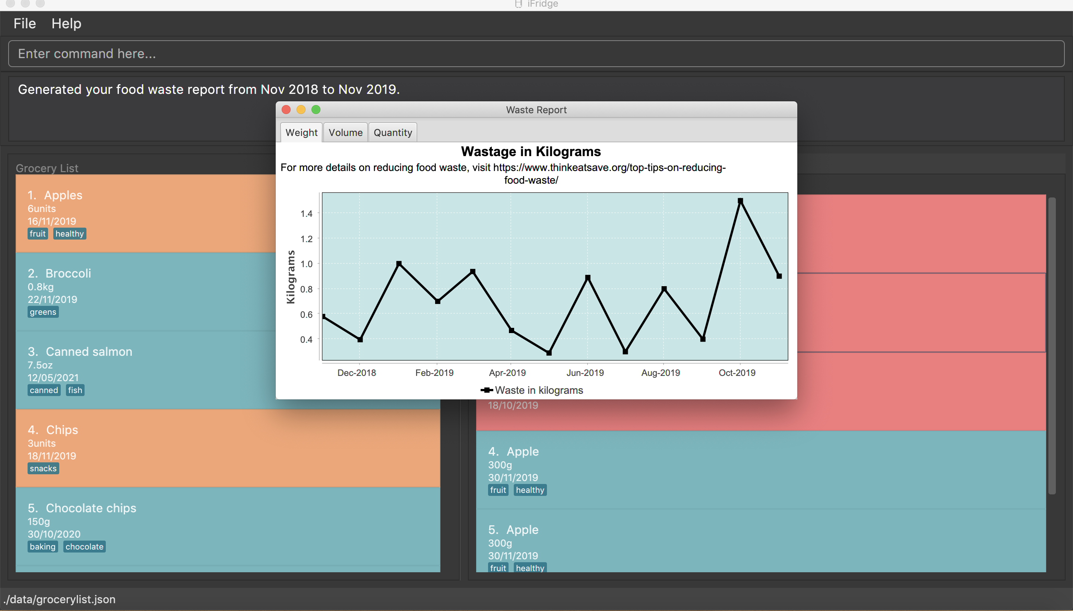The height and width of the screenshot is (611, 1073).
Task: Switch to the Quantity tab
Action: point(392,133)
